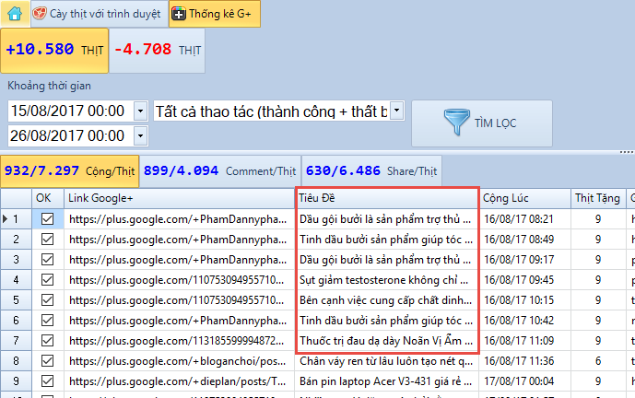Click the TÌM LỌC button
Image resolution: width=635 pixels, height=398 pixels.
click(481, 123)
